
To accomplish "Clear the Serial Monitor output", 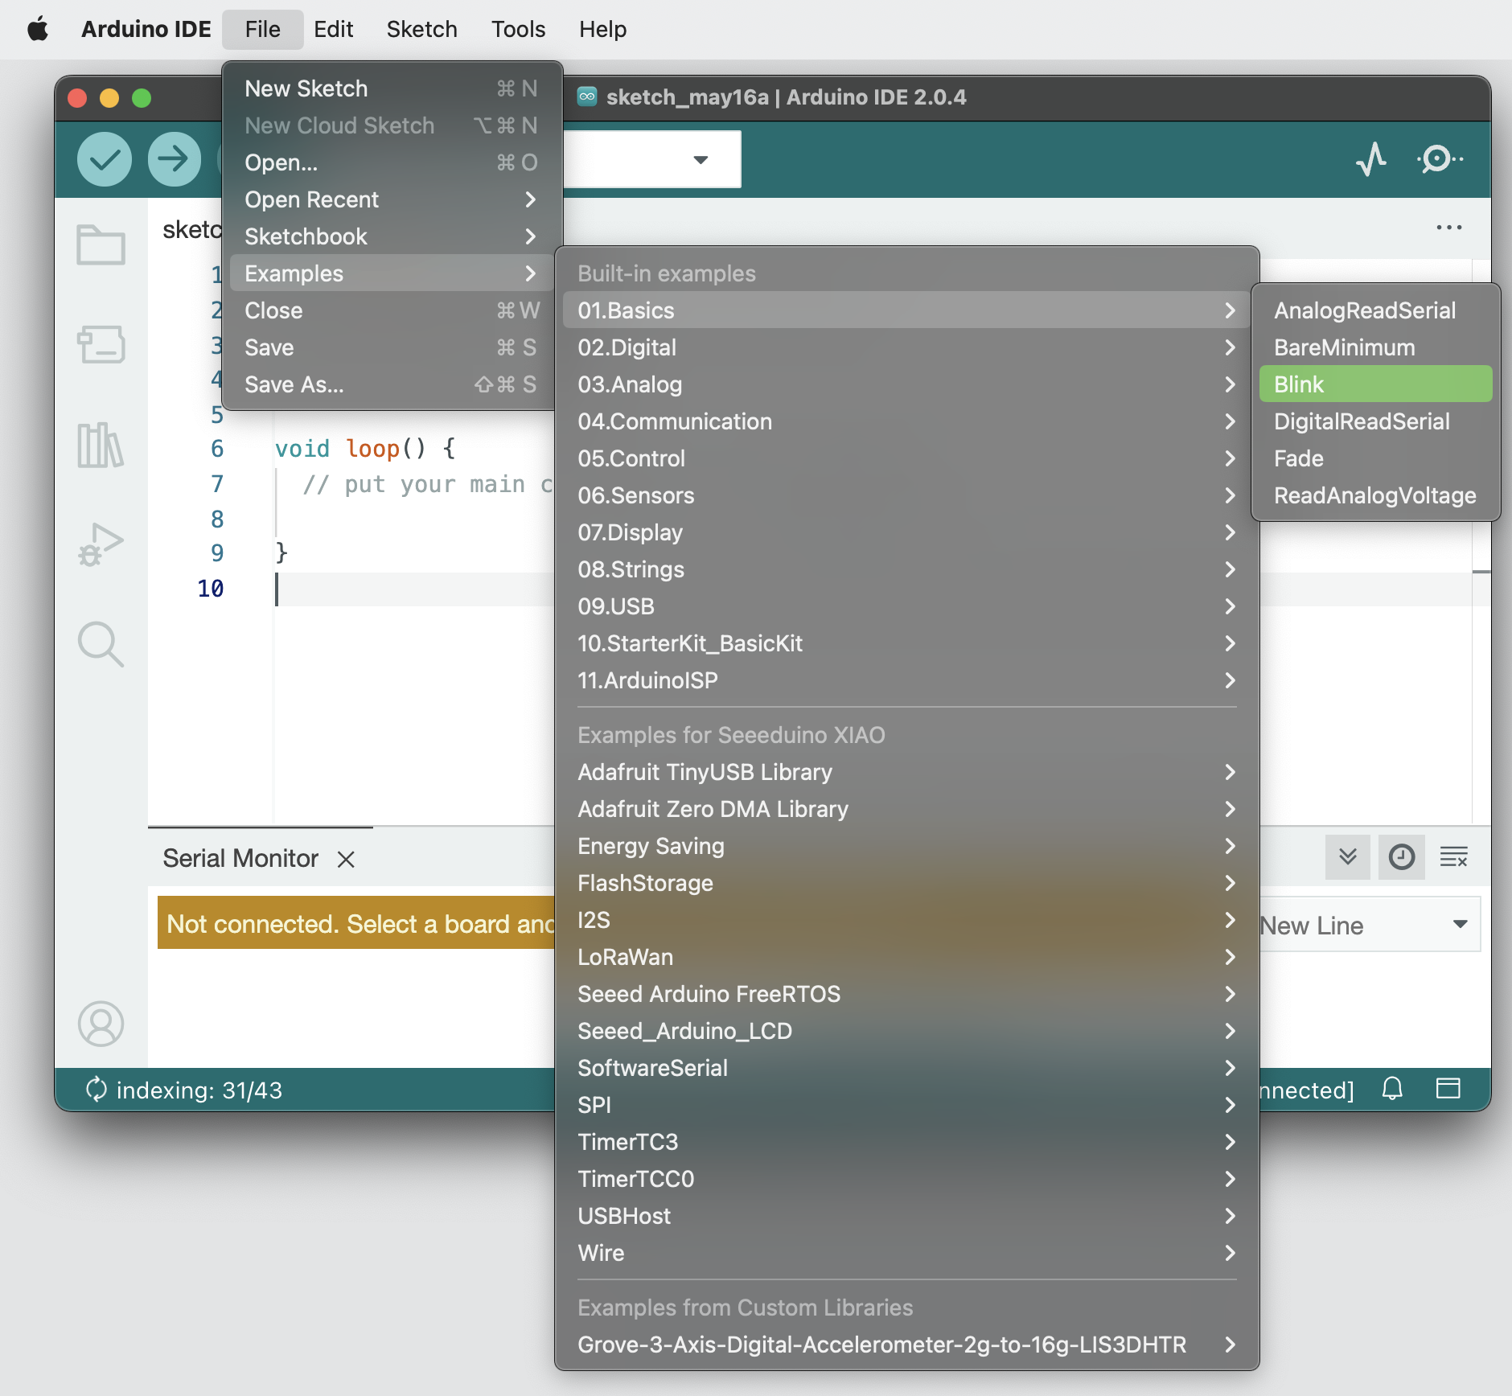I will (x=1454, y=857).
